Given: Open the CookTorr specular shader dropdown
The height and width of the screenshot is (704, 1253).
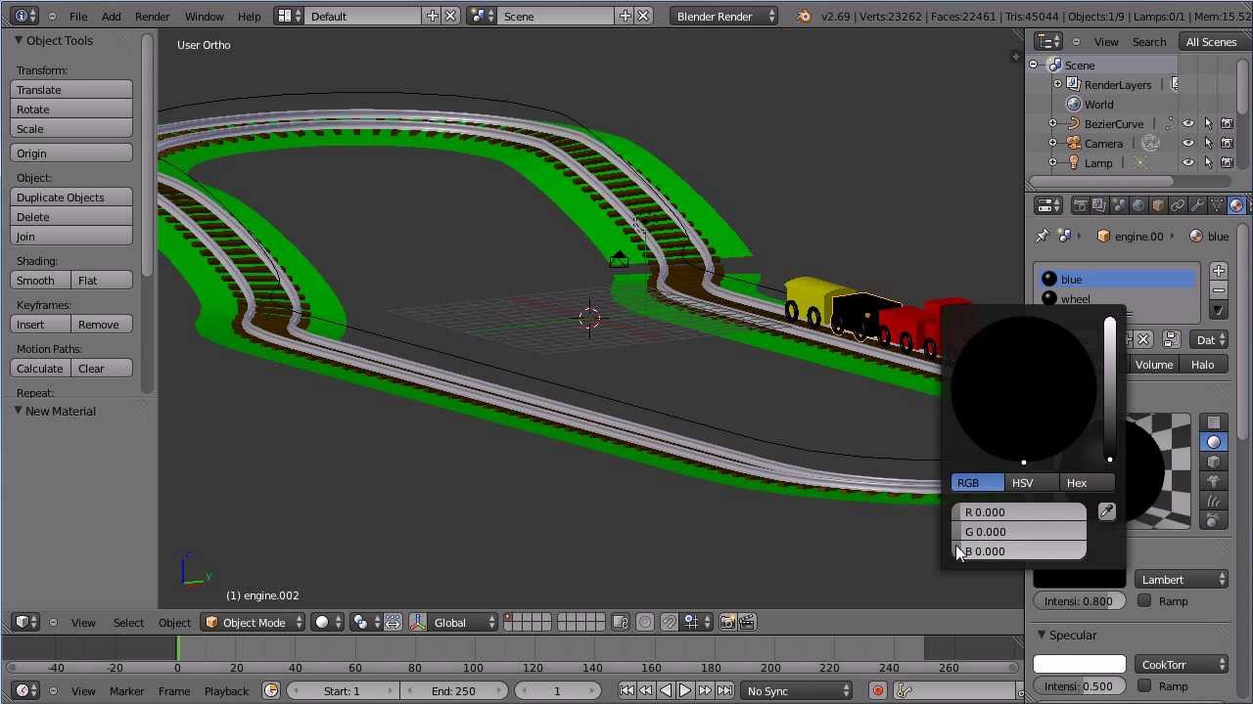Looking at the screenshot, I should [1183, 665].
